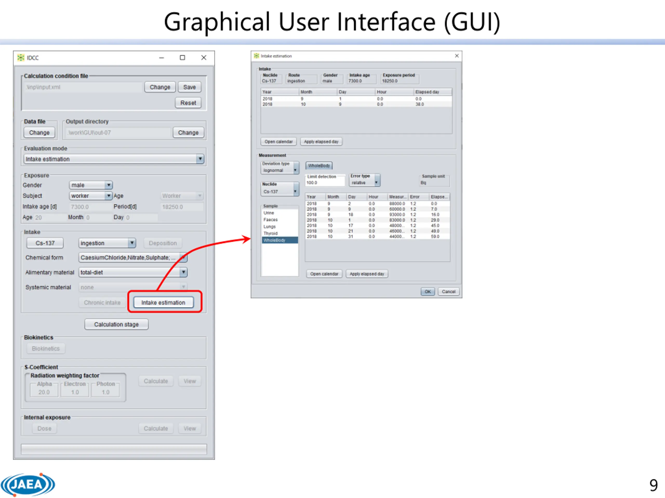Click the progress bar in IDCC window
Screen dimensions: 665x498
(114, 449)
